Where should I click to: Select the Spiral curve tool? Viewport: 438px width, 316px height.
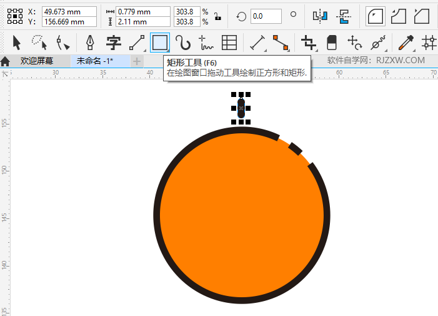point(183,43)
